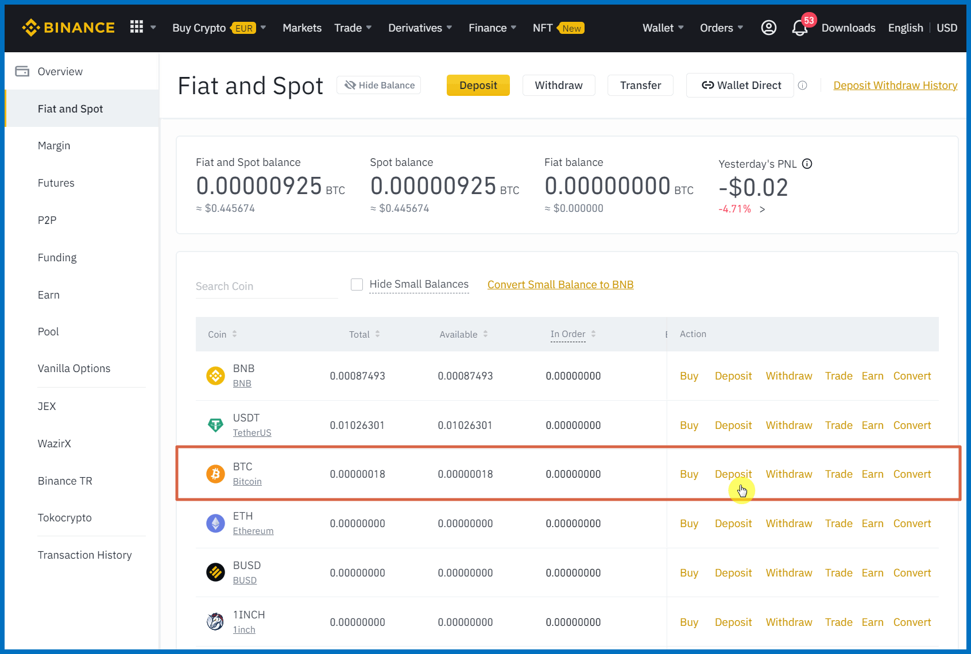The width and height of the screenshot is (971, 654).
Task: Click the Search Coin input field
Action: point(266,287)
